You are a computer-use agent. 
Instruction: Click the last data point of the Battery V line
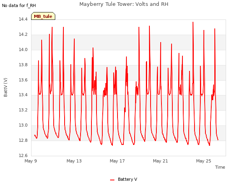pyautogui.click(x=218, y=140)
